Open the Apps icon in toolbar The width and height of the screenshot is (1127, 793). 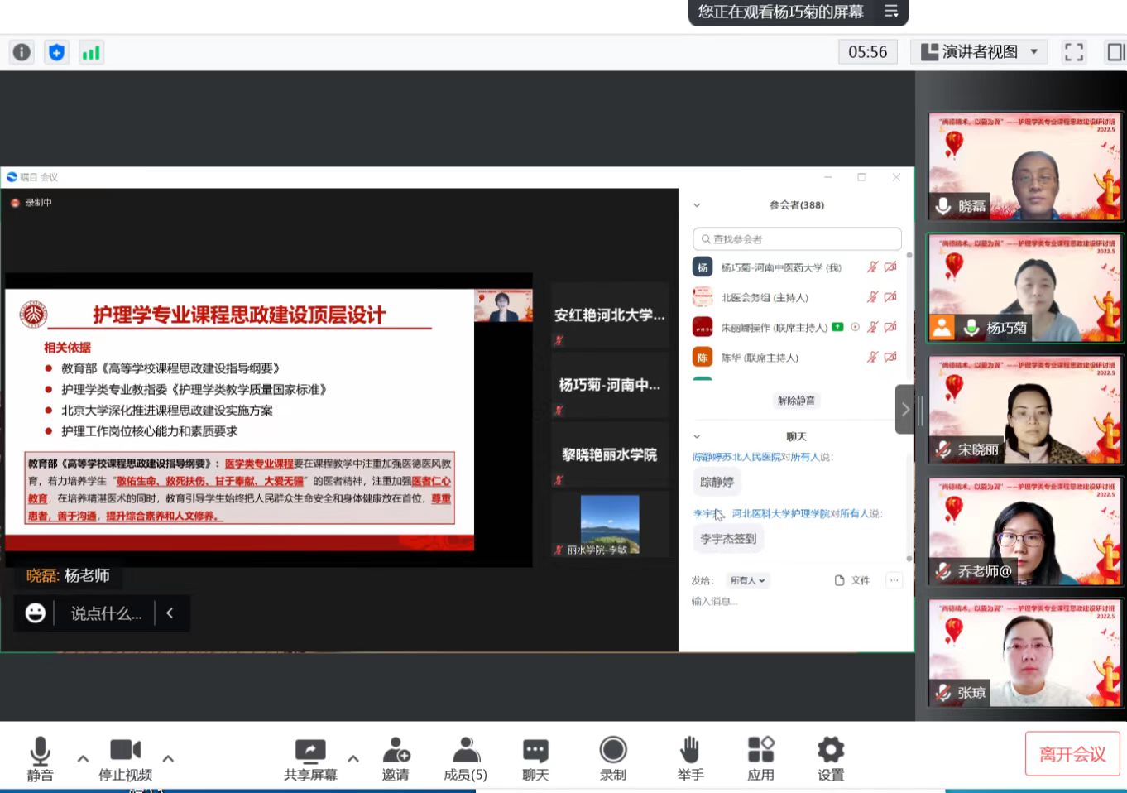tap(760, 758)
